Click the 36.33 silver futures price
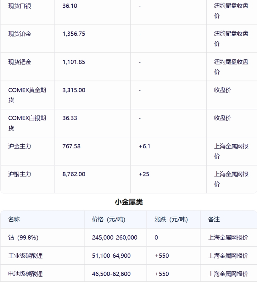Image resolution: width=257 pixels, height=282 pixels. coord(70,118)
